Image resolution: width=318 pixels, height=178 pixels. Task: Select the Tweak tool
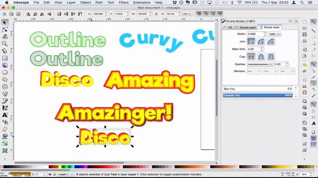[5, 37]
